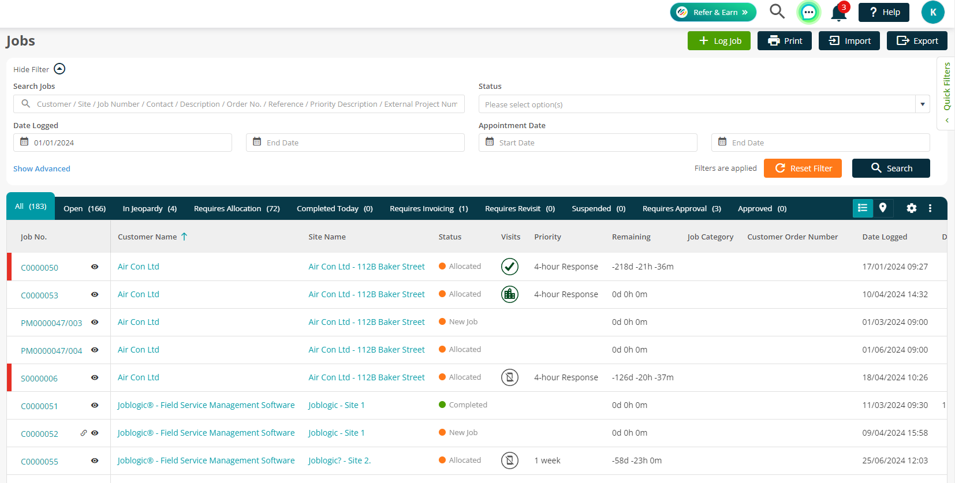Switch to list view icon
This screenshot has width=955, height=483.
pos(863,208)
